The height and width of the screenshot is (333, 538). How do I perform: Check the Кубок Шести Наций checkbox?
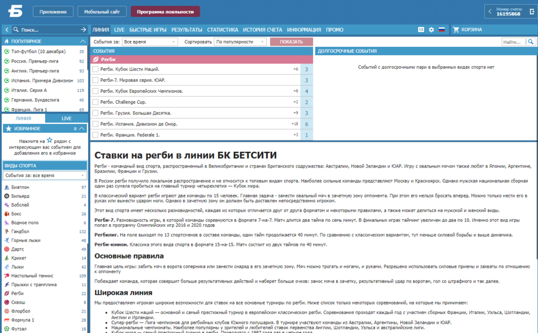96,69
